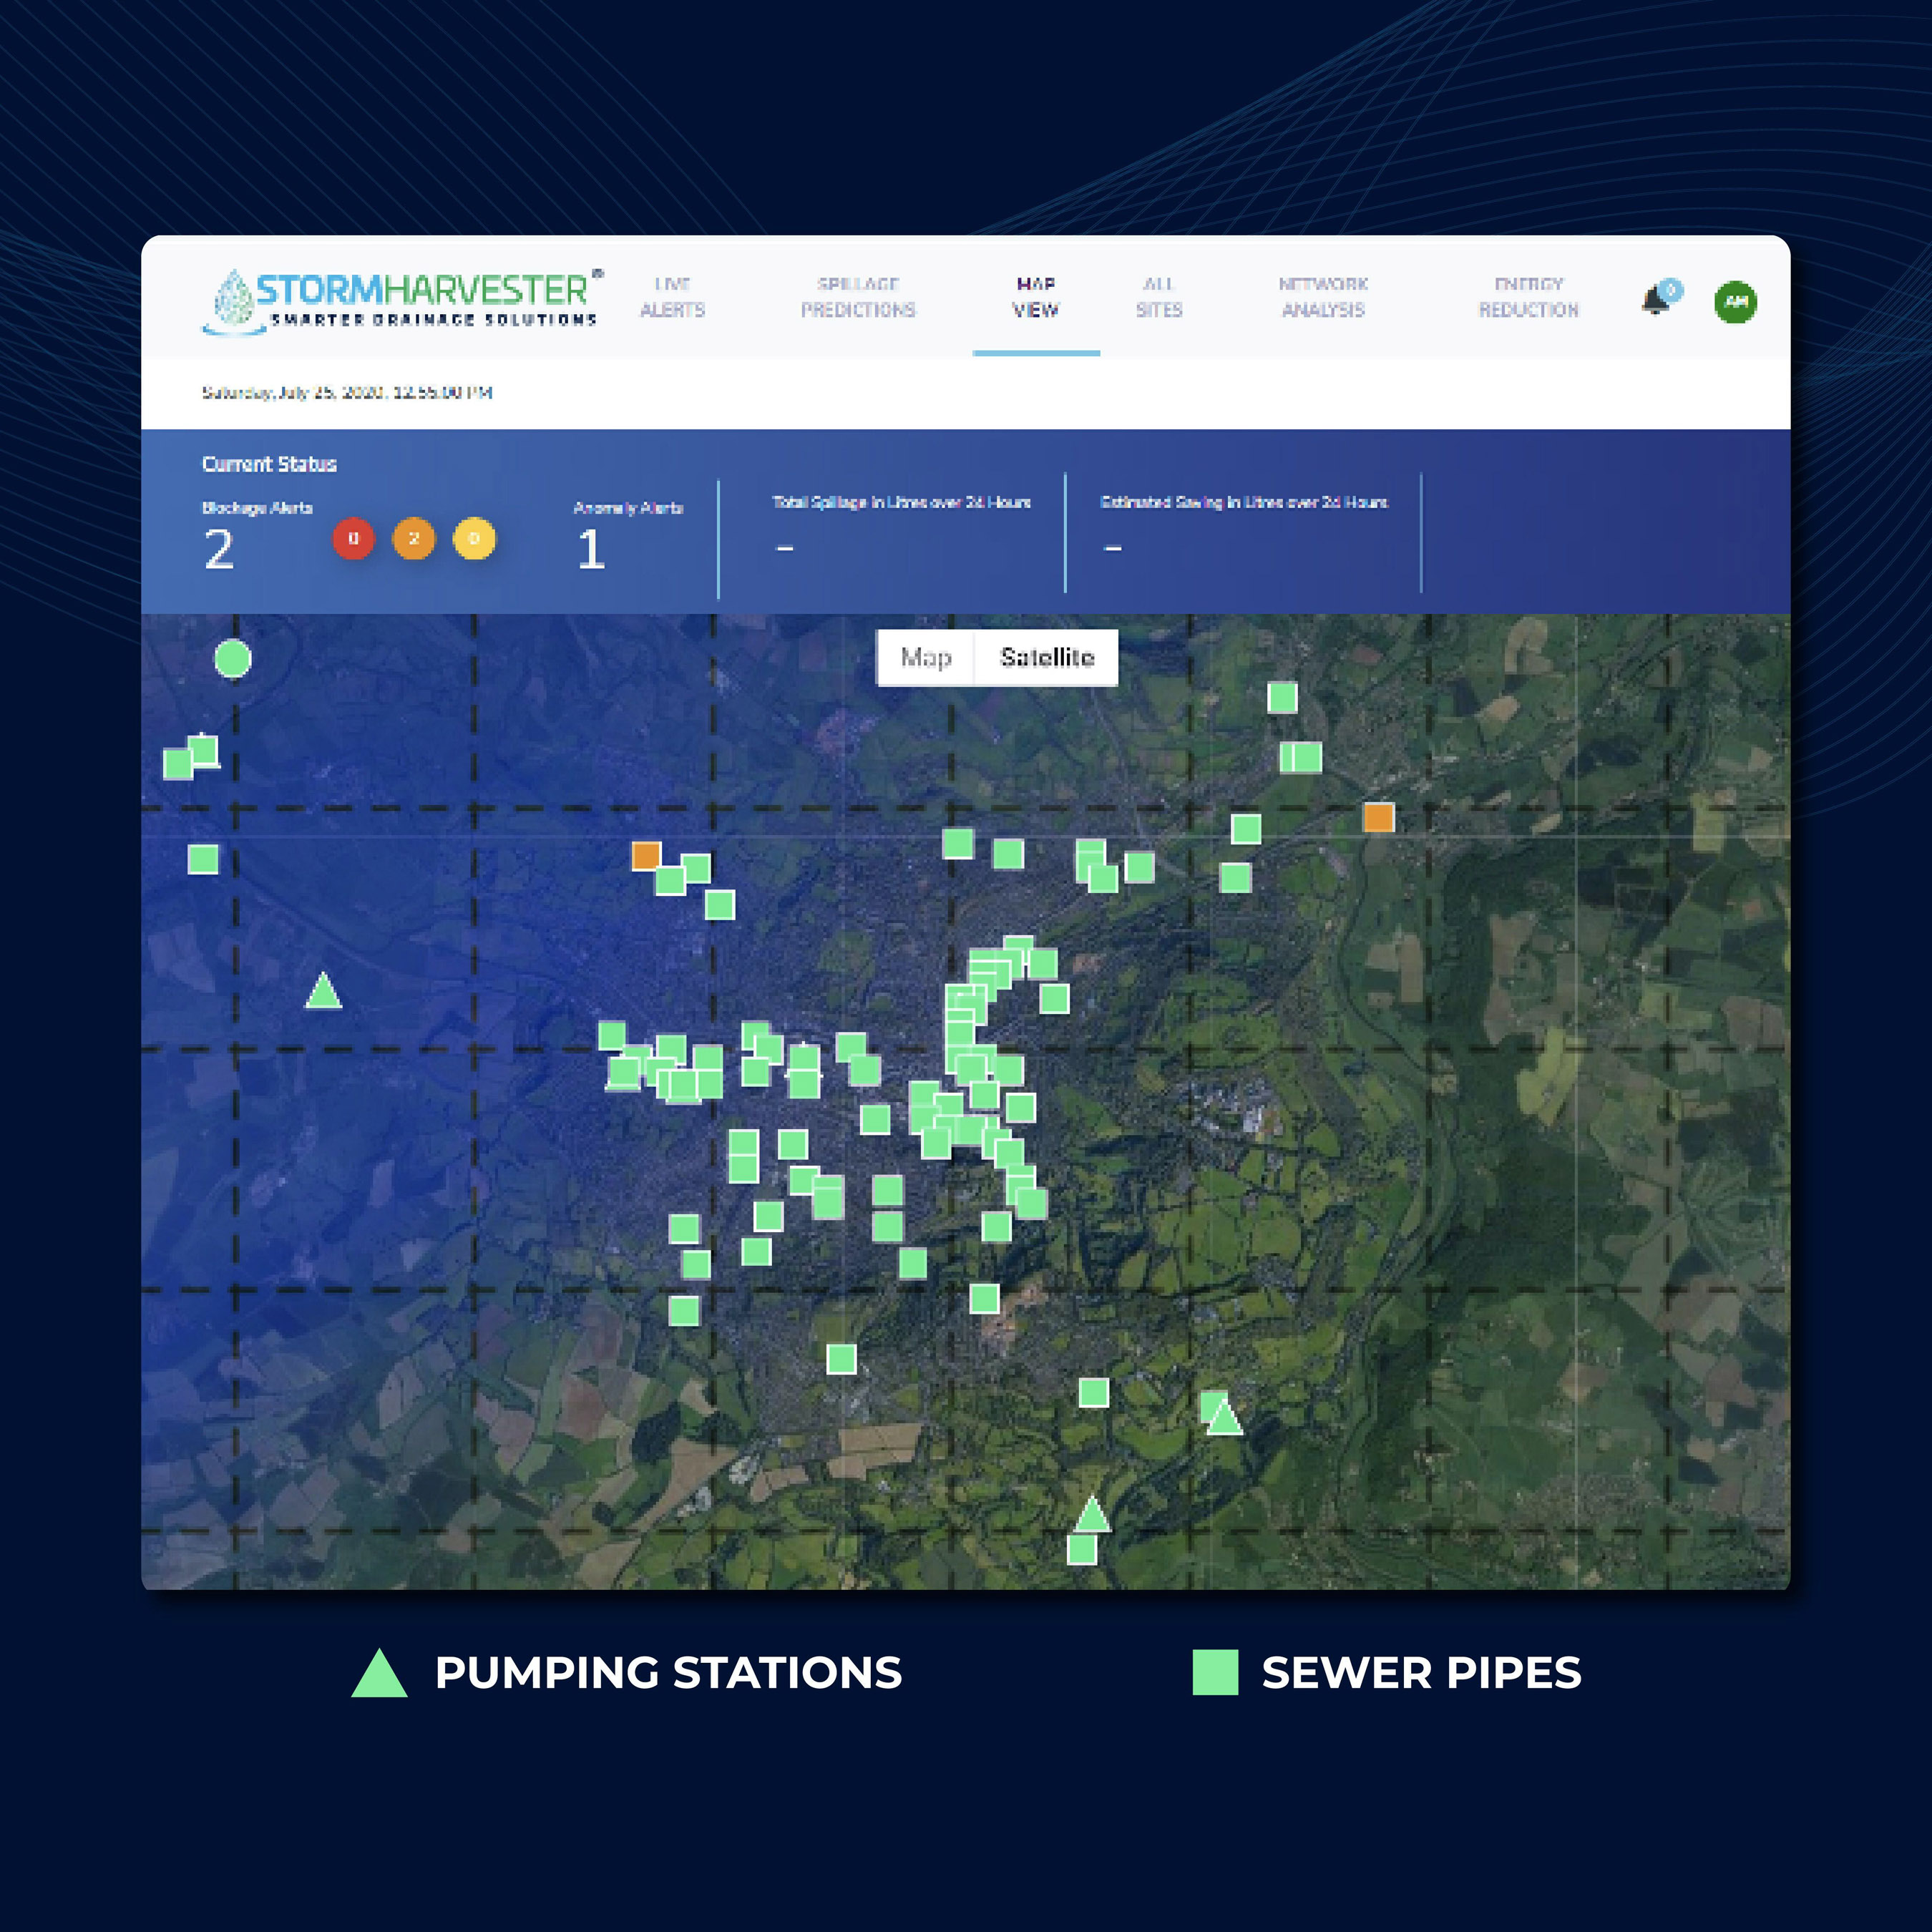1932x1932 pixels.
Task: Click the Anomaly Alerts count
Action: pos(591,549)
